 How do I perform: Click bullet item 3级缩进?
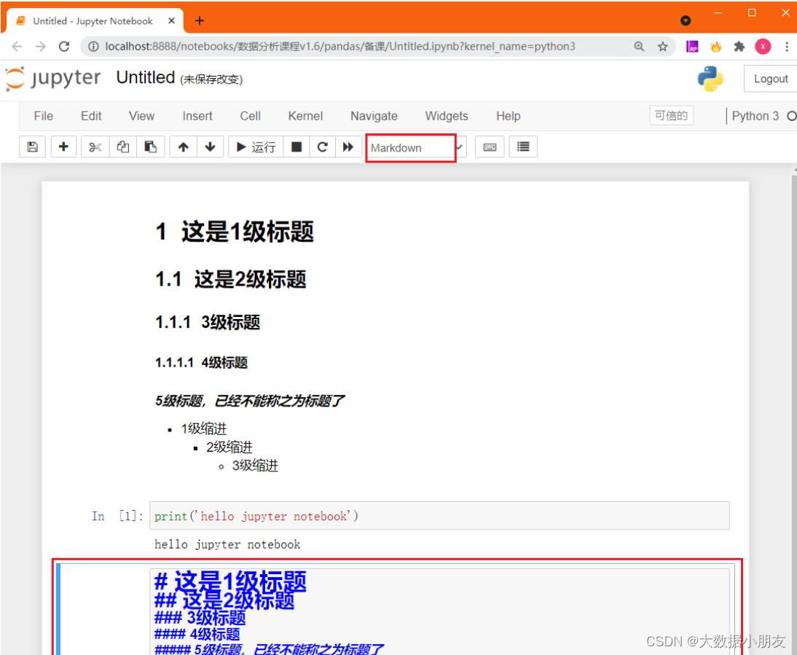[255, 466]
